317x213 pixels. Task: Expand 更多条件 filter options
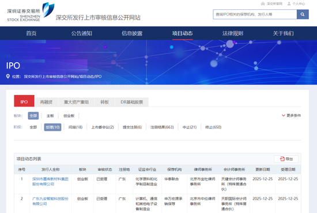(x=291, y=116)
